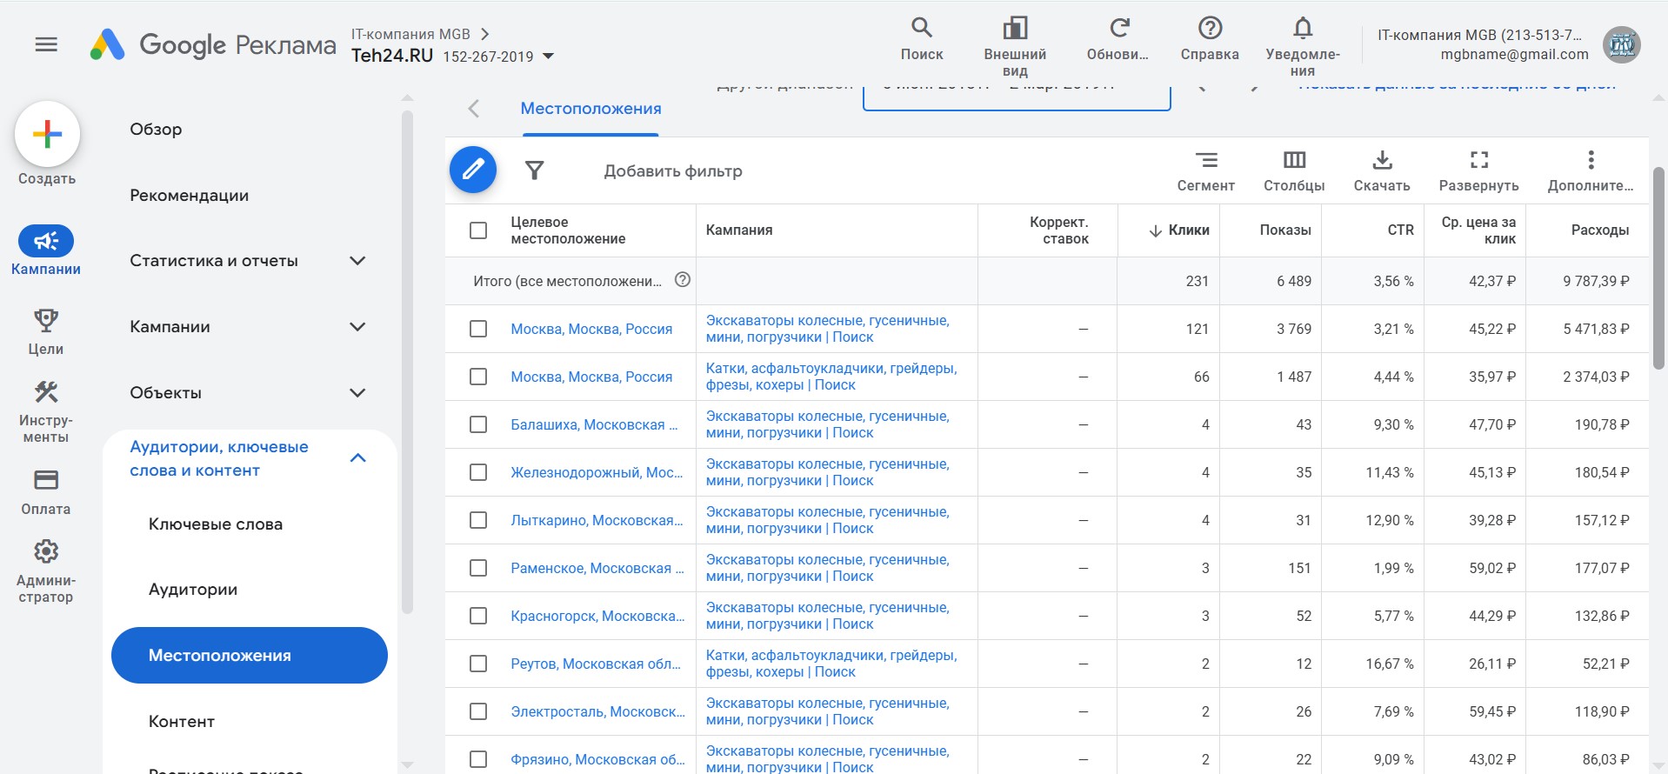Open campaign link in Реутов row
Screen dimensions: 1668x774
point(831,664)
